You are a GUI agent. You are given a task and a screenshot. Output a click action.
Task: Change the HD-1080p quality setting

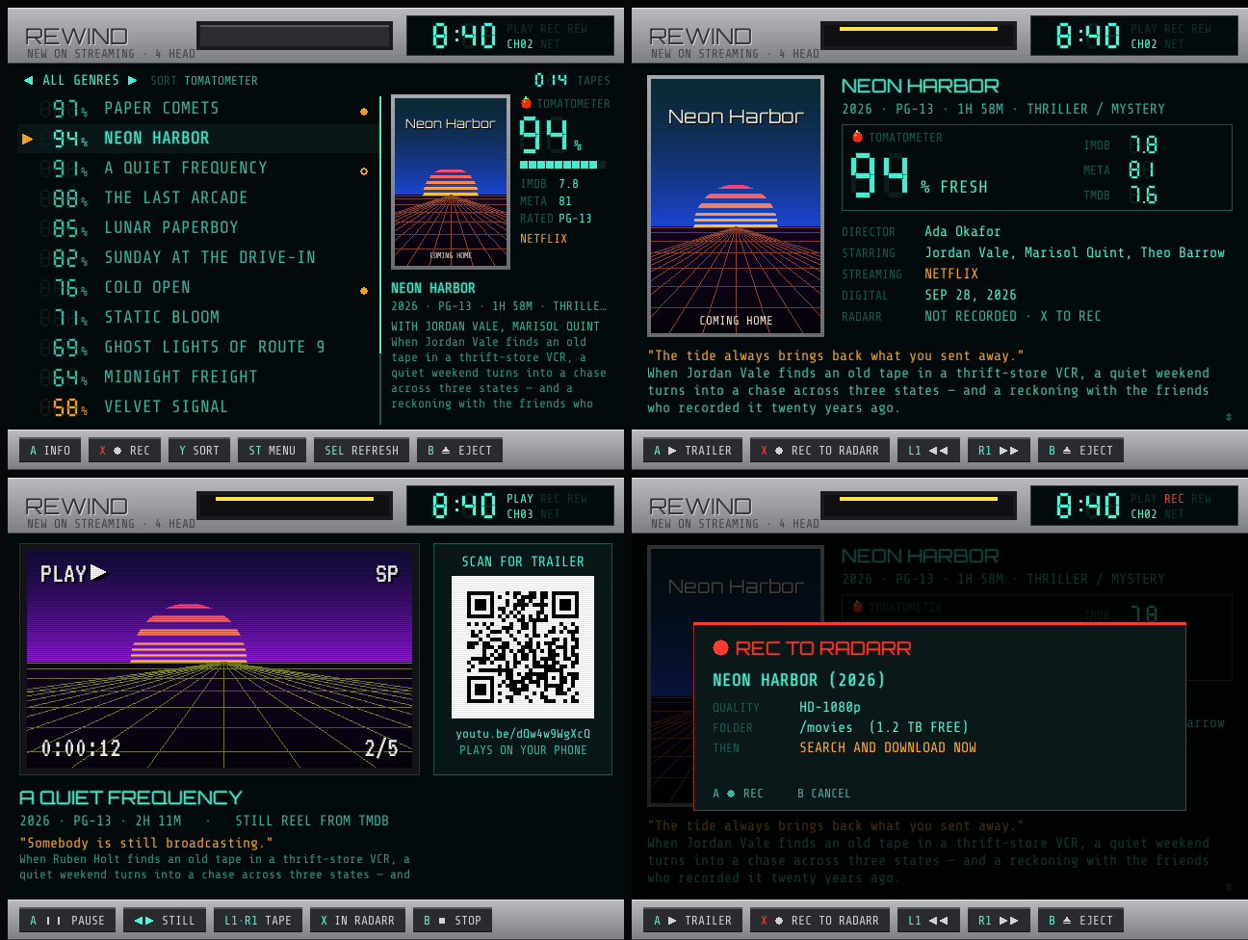coord(830,707)
